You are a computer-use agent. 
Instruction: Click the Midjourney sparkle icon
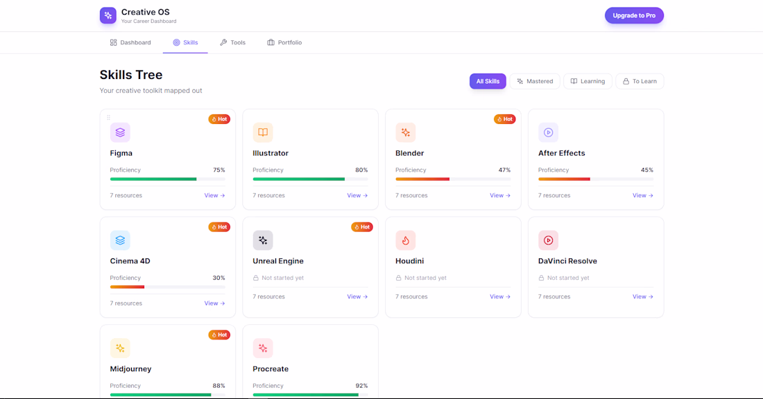point(120,348)
